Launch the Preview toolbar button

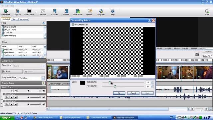(x=66, y=12)
